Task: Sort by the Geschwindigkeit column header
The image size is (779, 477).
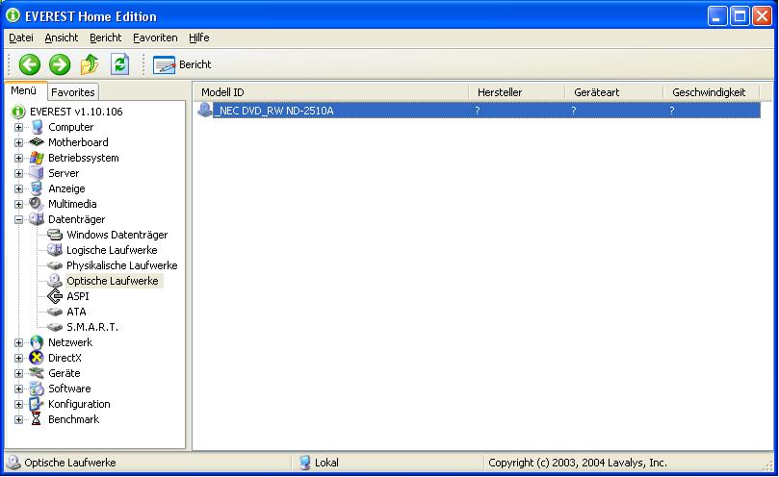Action: [712, 92]
